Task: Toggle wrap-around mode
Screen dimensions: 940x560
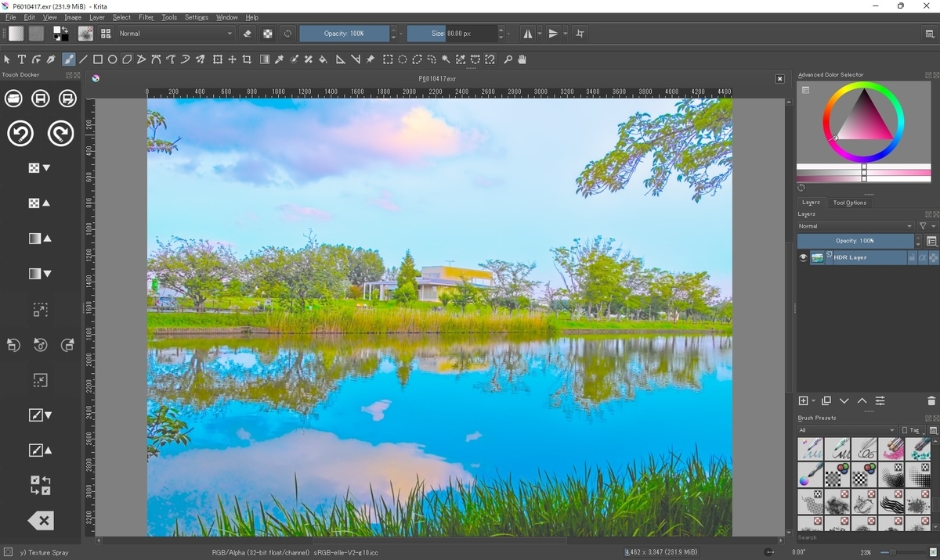Action: pyautogui.click(x=580, y=34)
